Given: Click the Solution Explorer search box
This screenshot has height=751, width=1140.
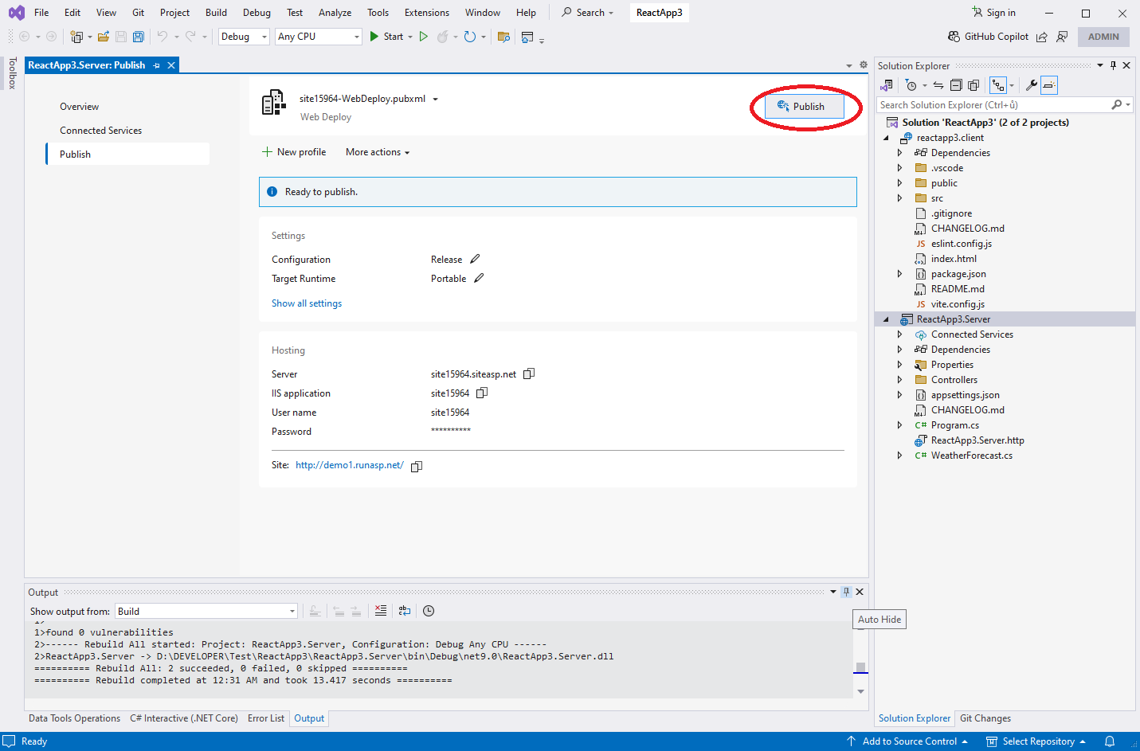Looking at the screenshot, I should click(x=994, y=105).
